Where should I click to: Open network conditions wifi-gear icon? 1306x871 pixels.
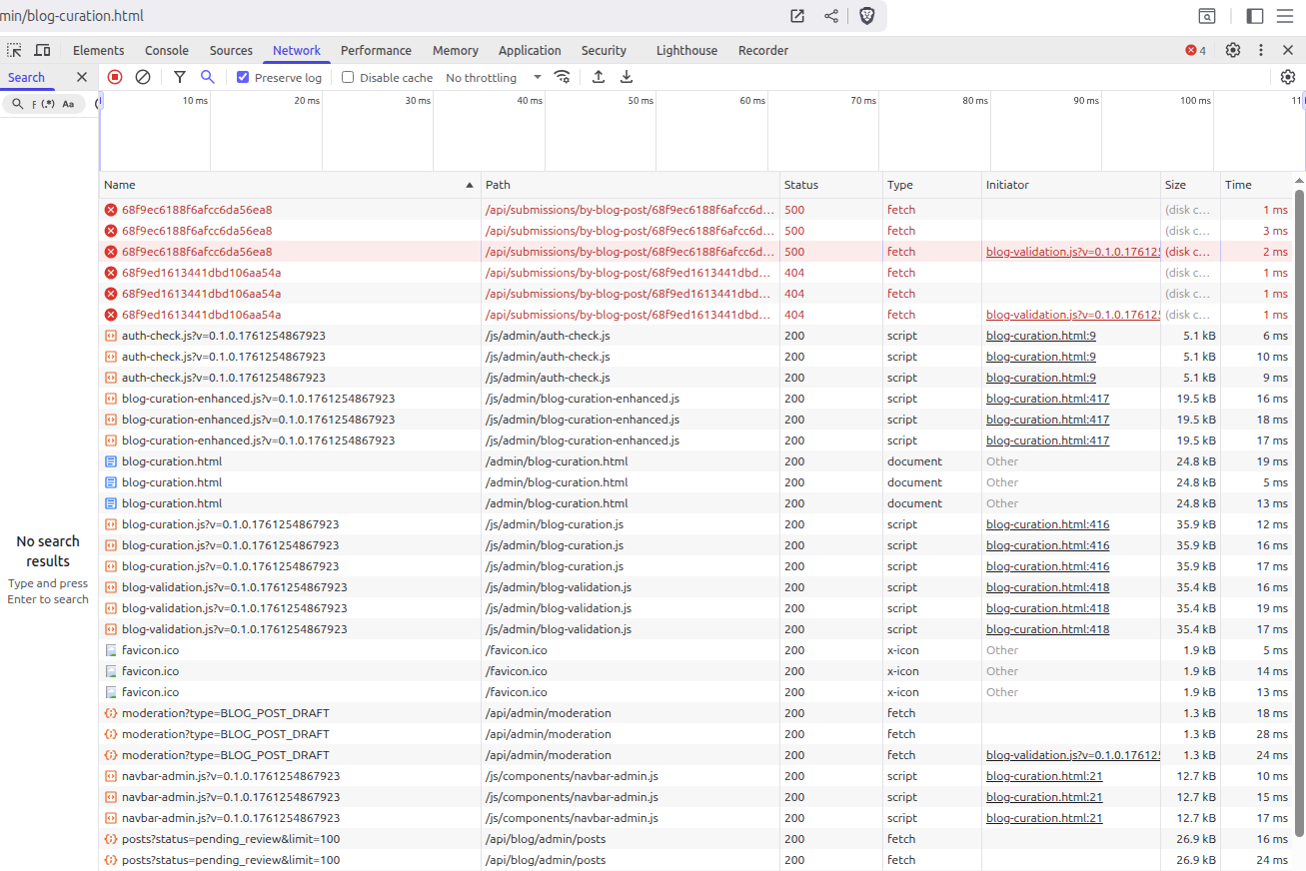[x=563, y=77]
